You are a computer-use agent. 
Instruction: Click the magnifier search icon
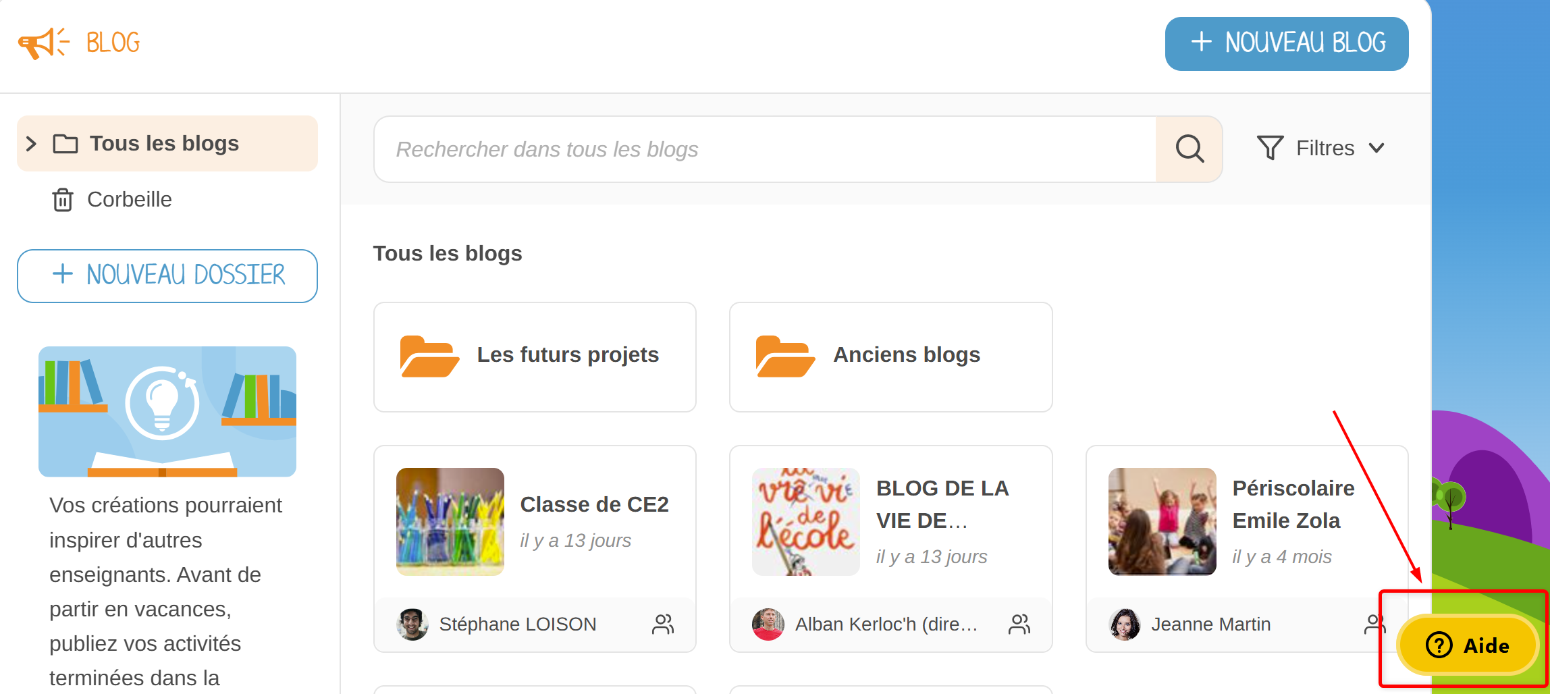(x=1189, y=149)
